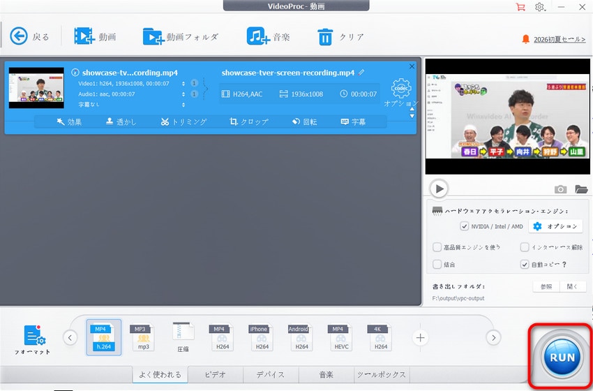Click the preview video frame

click(507, 116)
